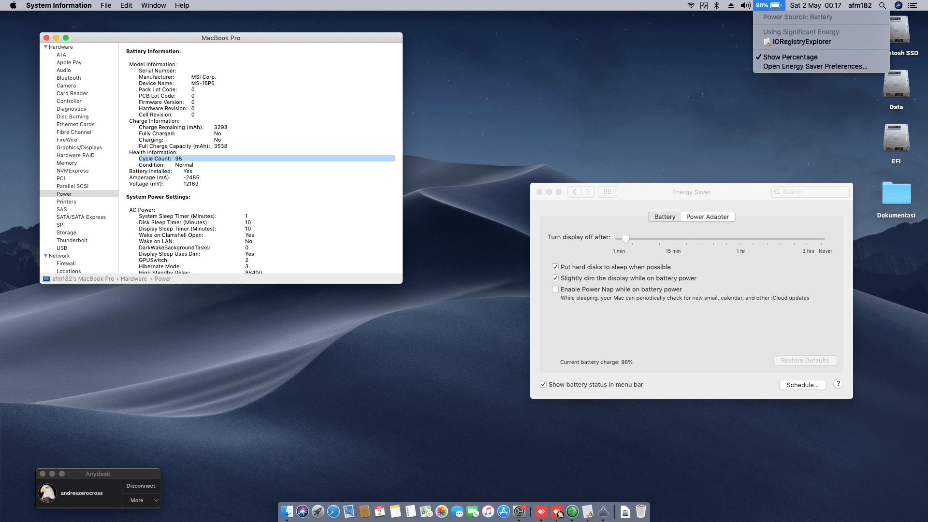Open Calendar icon in the Dock

coord(380,511)
